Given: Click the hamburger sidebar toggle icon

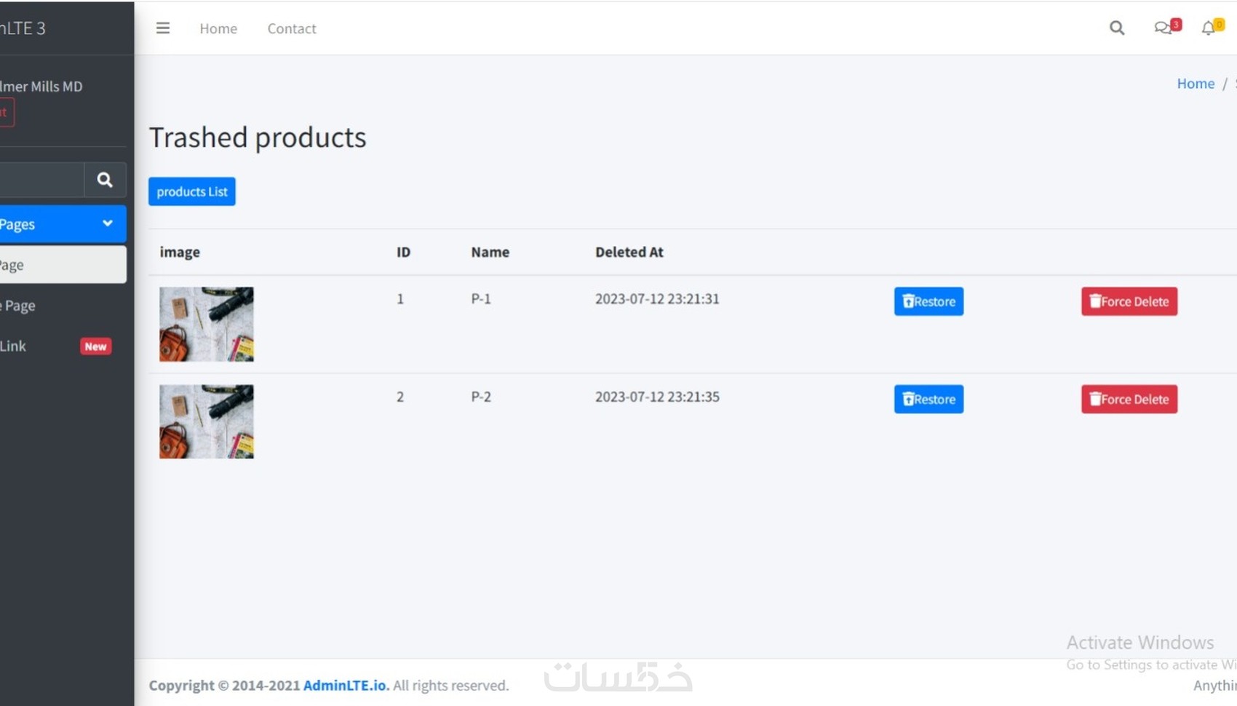Looking at the screenshot, I should click(x=163, y=28).
